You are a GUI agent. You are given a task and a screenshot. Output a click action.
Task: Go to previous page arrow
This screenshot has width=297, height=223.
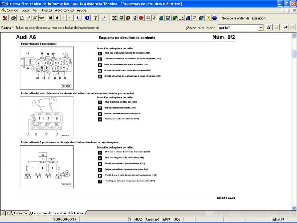(57, 18)
